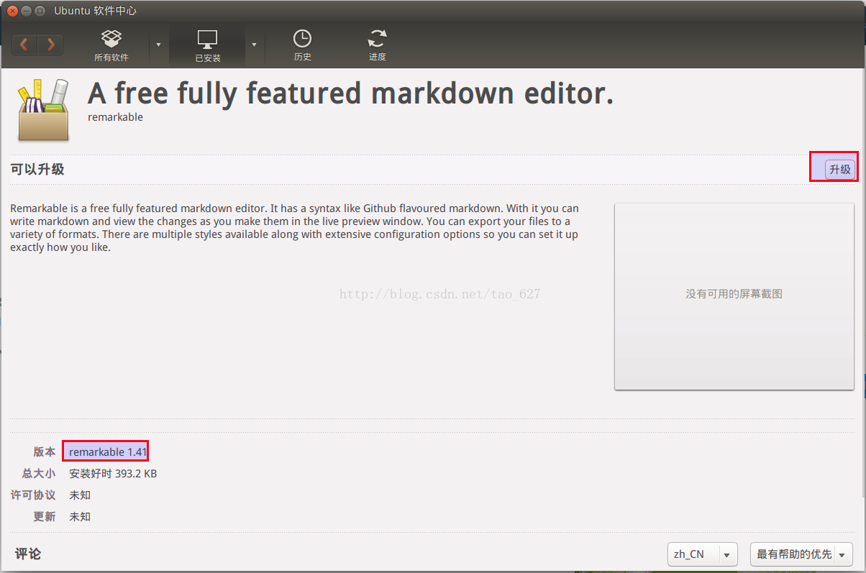Click the title A free fully featured markdown editor.
The width and height of the screenshot is (866, 573).
[x=350, y=93]
